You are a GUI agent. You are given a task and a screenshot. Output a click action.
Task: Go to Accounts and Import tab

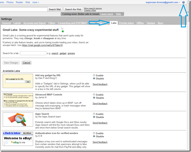(34, 23)
